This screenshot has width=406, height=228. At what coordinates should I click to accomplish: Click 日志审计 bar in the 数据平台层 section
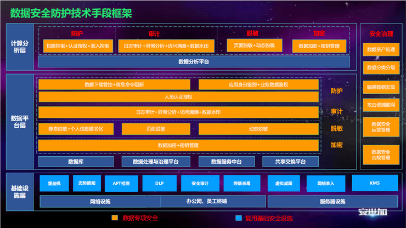[178, 112]
